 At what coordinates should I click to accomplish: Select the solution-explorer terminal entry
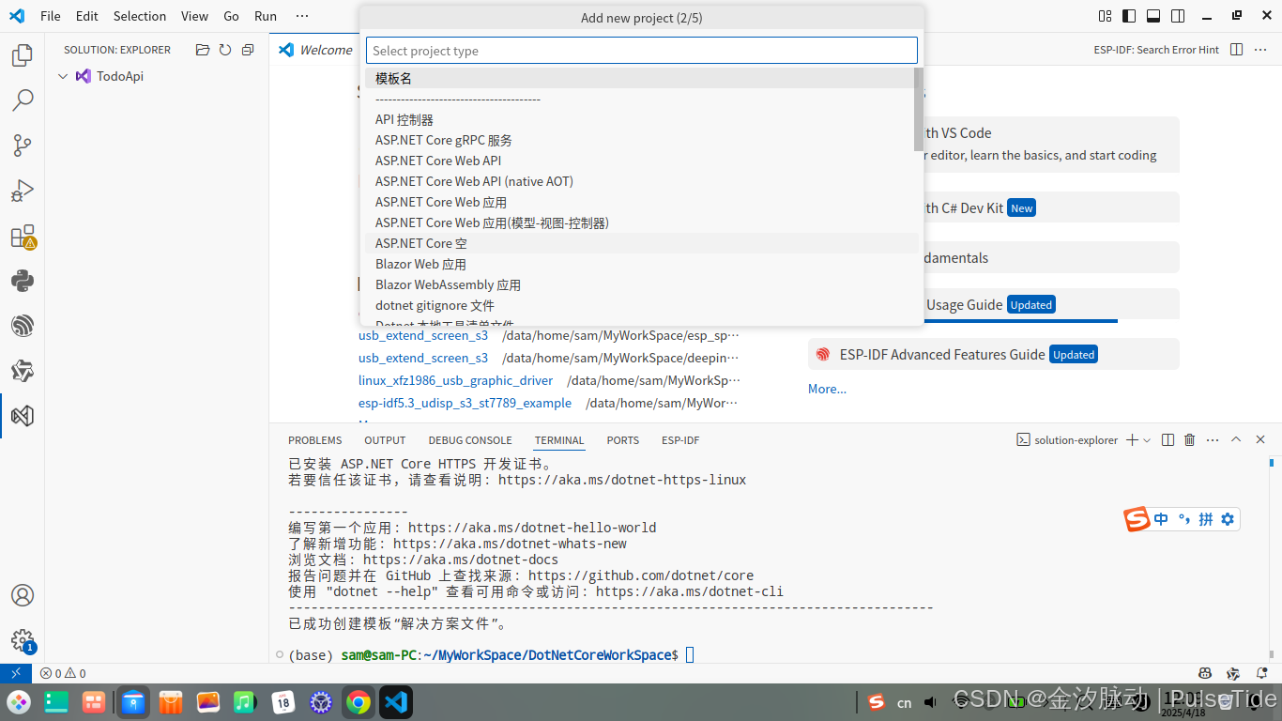pos(1068,439)
